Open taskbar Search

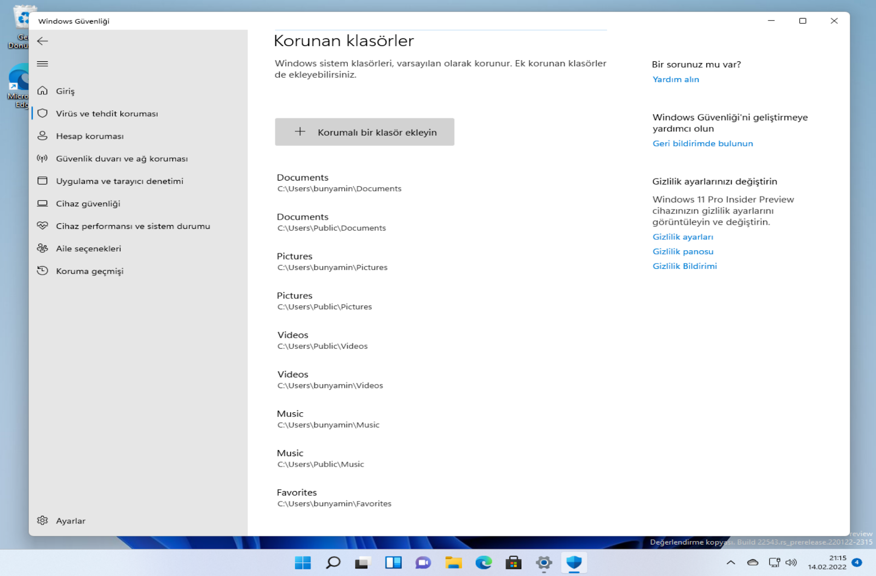point(333,562)
